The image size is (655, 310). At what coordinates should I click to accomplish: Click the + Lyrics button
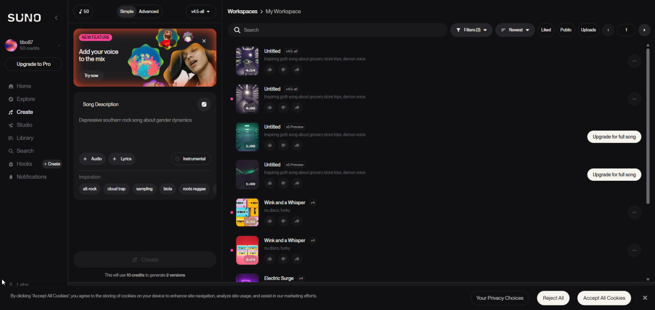pos(122,159)
